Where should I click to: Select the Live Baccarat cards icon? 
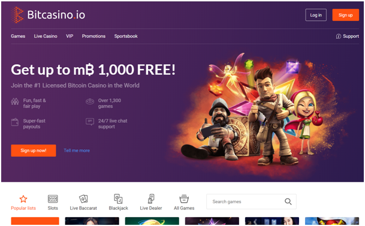(x=83, y=199)
